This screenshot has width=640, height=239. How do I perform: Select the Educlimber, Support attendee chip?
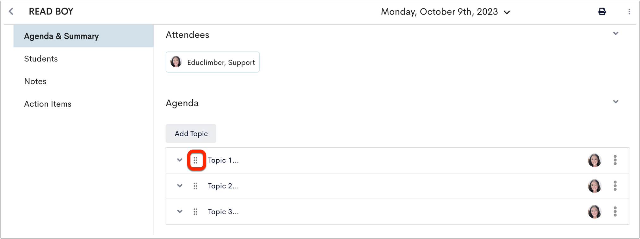[x=212, y=62]
